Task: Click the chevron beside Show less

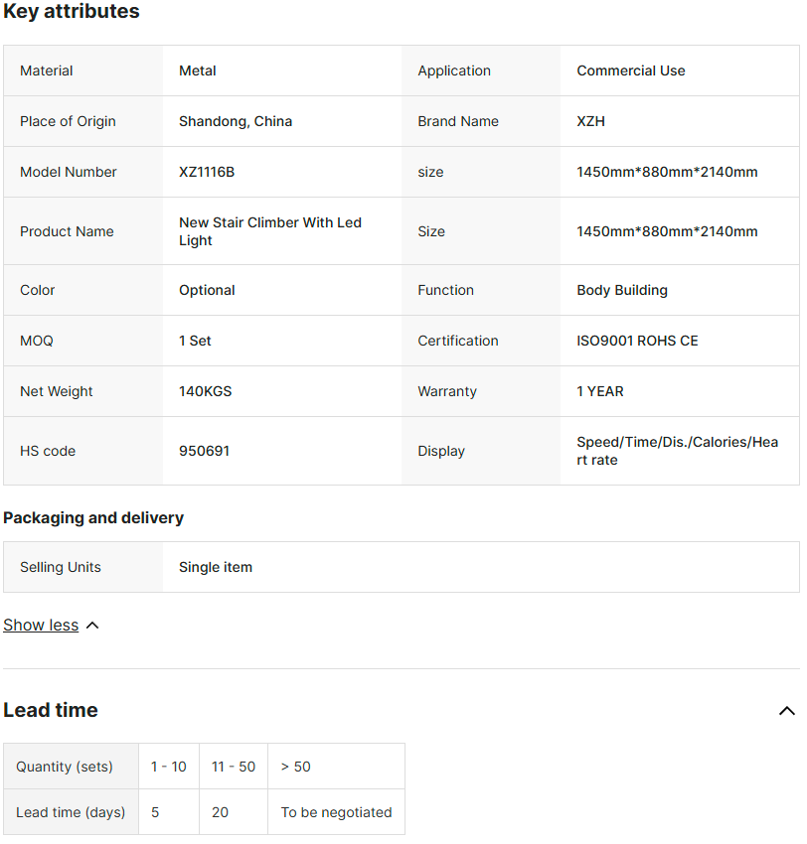Action: pos(92,626)
